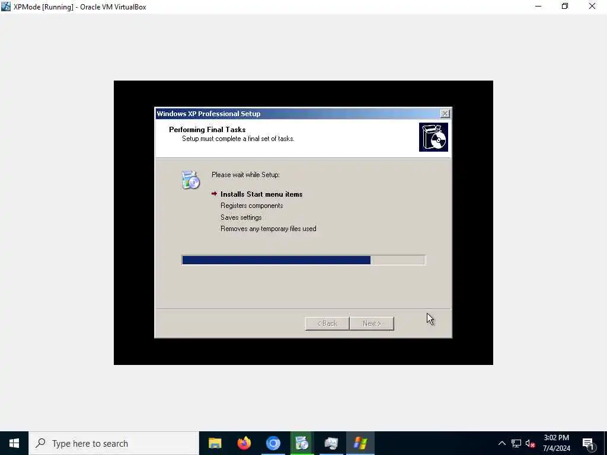Click the disabled Back button

pyautogui.click(x=327, y=323)
